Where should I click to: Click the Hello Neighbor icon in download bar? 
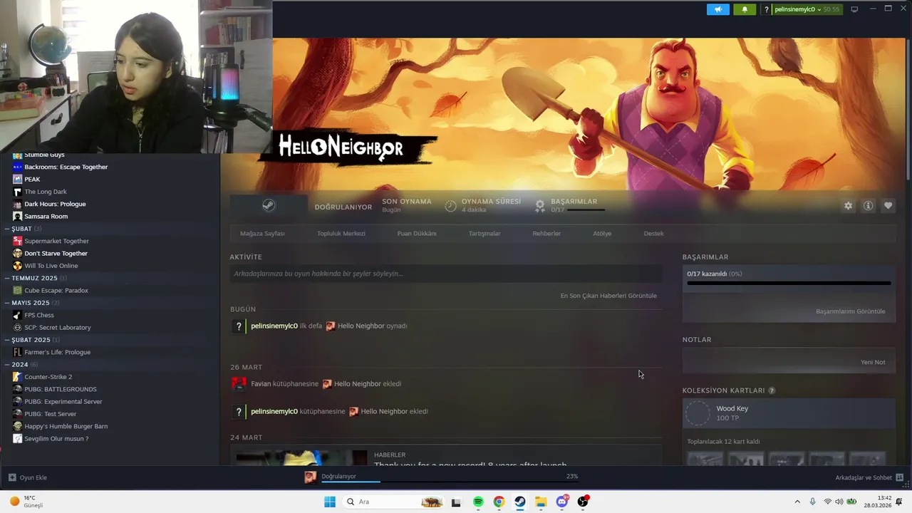tap(311, 477)
